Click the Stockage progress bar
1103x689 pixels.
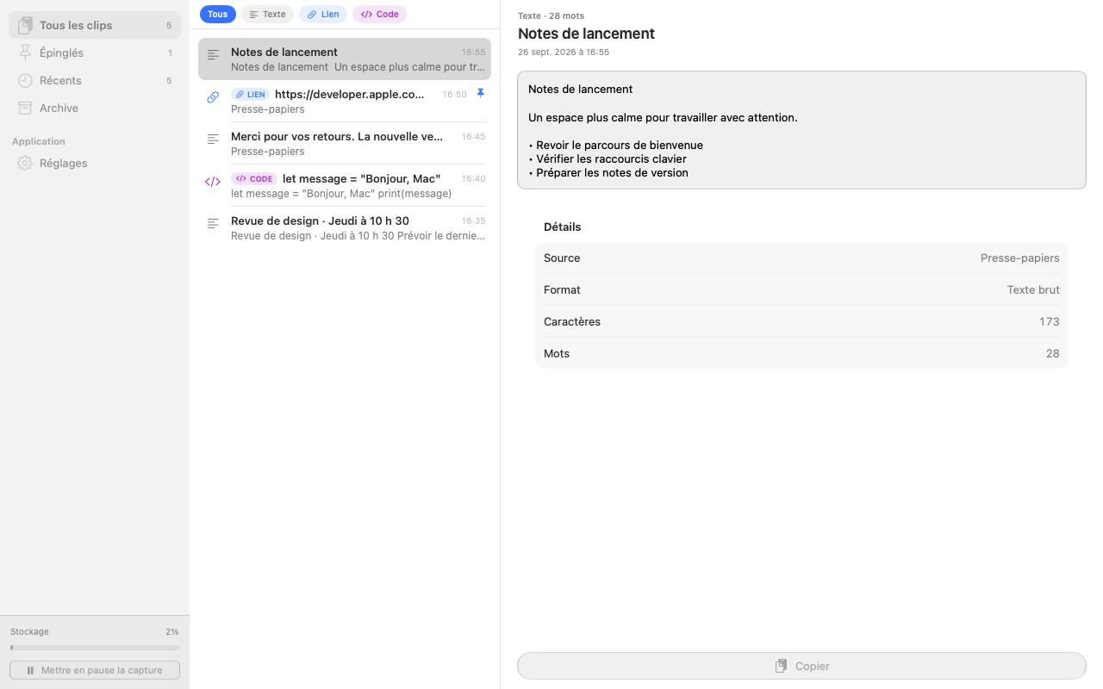[x=95, y=648]
